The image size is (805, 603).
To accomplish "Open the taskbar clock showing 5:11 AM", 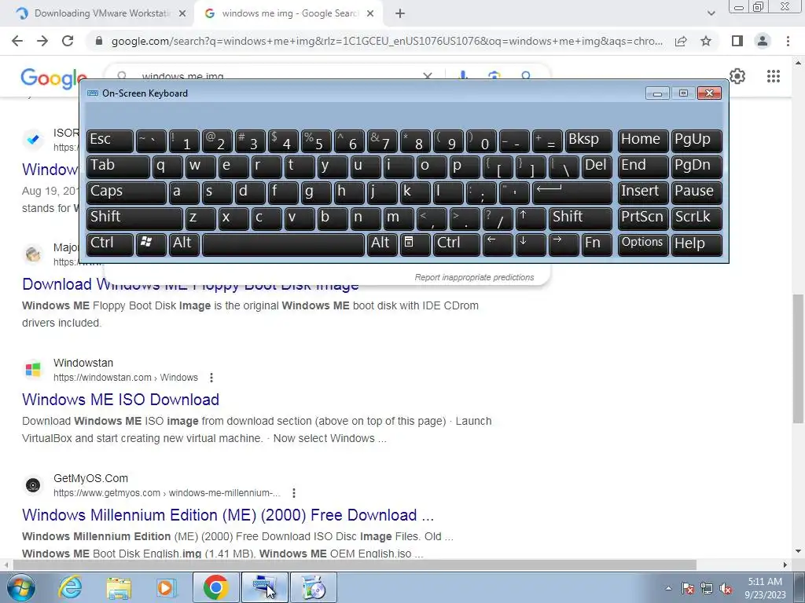I will 765,588.
